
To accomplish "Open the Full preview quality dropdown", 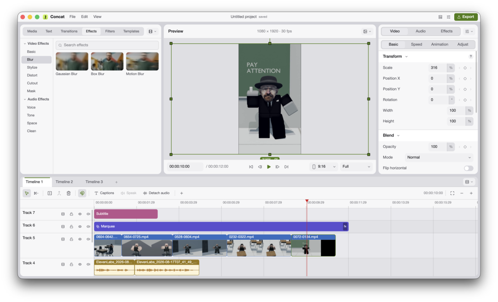I will click(356, 167).
